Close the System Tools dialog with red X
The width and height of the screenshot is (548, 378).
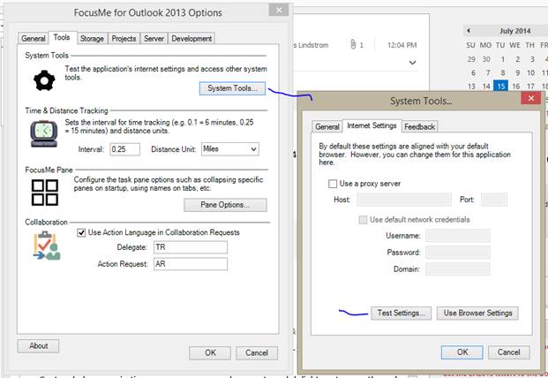click(x=530, y=98)
